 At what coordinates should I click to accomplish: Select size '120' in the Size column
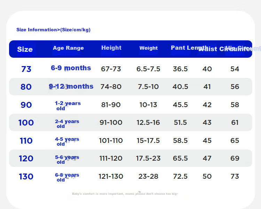(x=26, y=159)
